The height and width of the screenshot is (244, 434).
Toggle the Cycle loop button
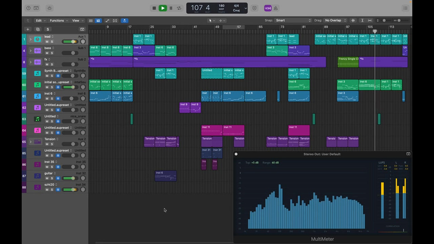(179, 8)
